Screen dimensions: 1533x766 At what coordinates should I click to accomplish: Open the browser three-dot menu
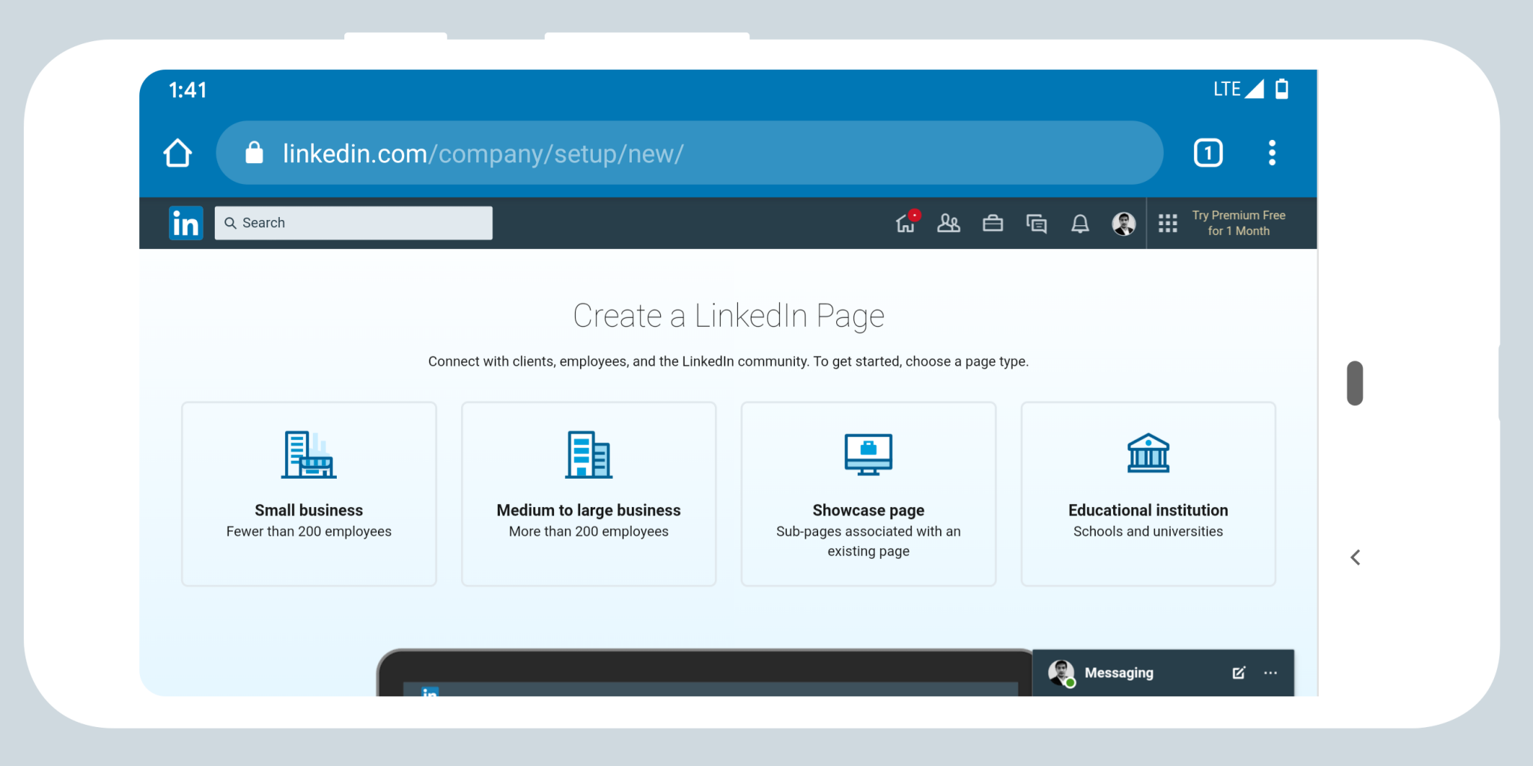pyautogui.click(x=1272, y=153)
